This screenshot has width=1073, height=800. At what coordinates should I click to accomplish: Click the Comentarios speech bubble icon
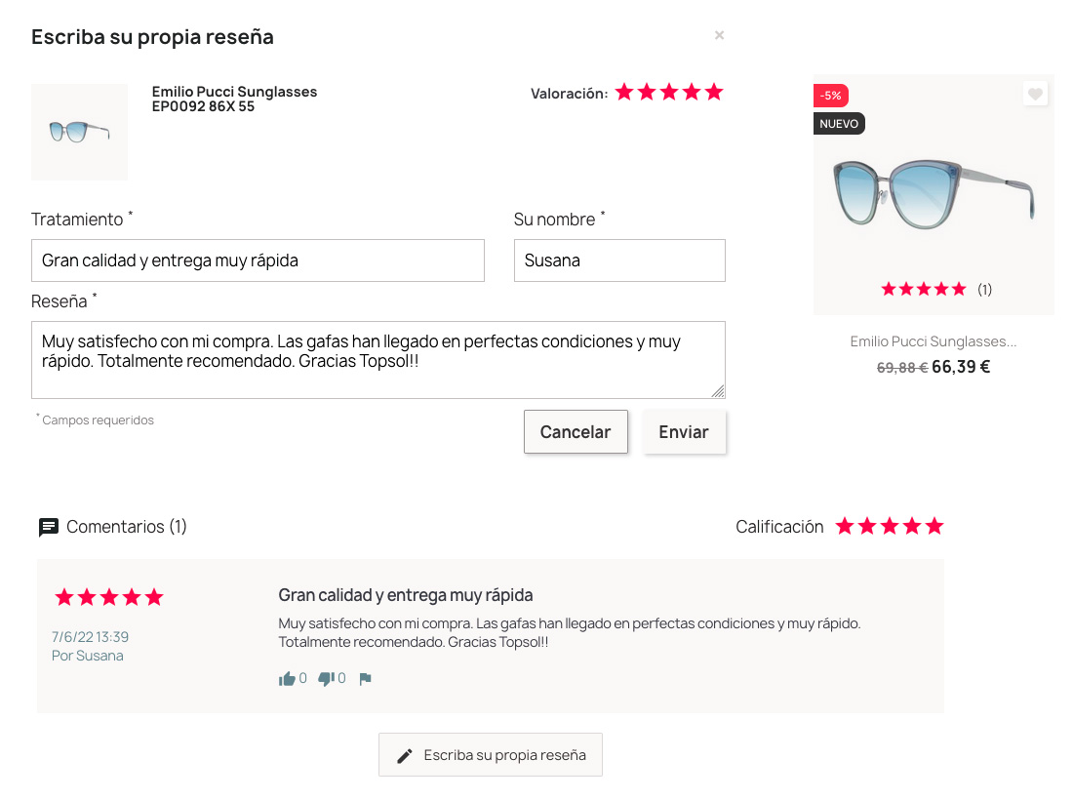[x=49, y=527]
